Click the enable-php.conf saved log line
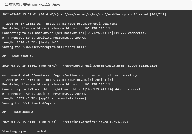Image resolution: width=192 pixels, height=134 pixels. pos(84,14)
